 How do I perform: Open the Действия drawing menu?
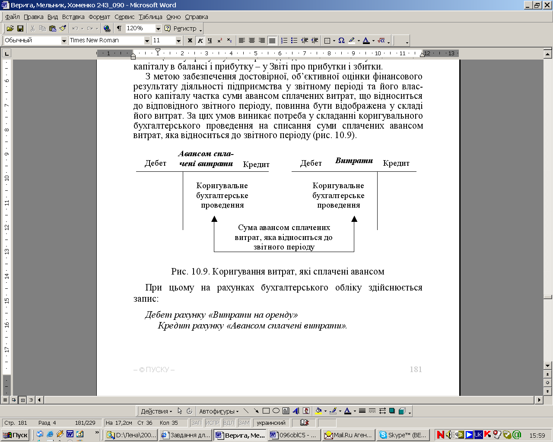point(156,411)
